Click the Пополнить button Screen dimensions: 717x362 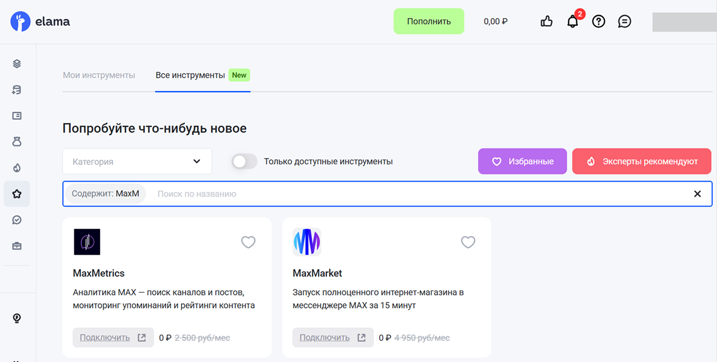429,21
